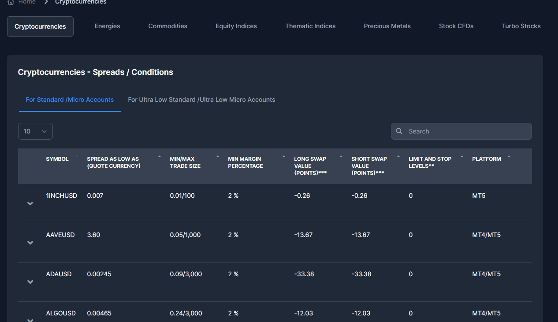Expand the 1INCHUSD row details

(x=30, y=204)
